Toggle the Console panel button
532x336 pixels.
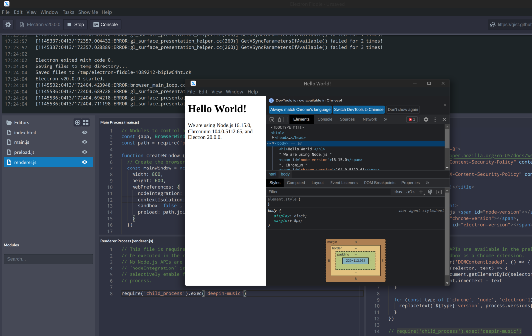[105, 25]
